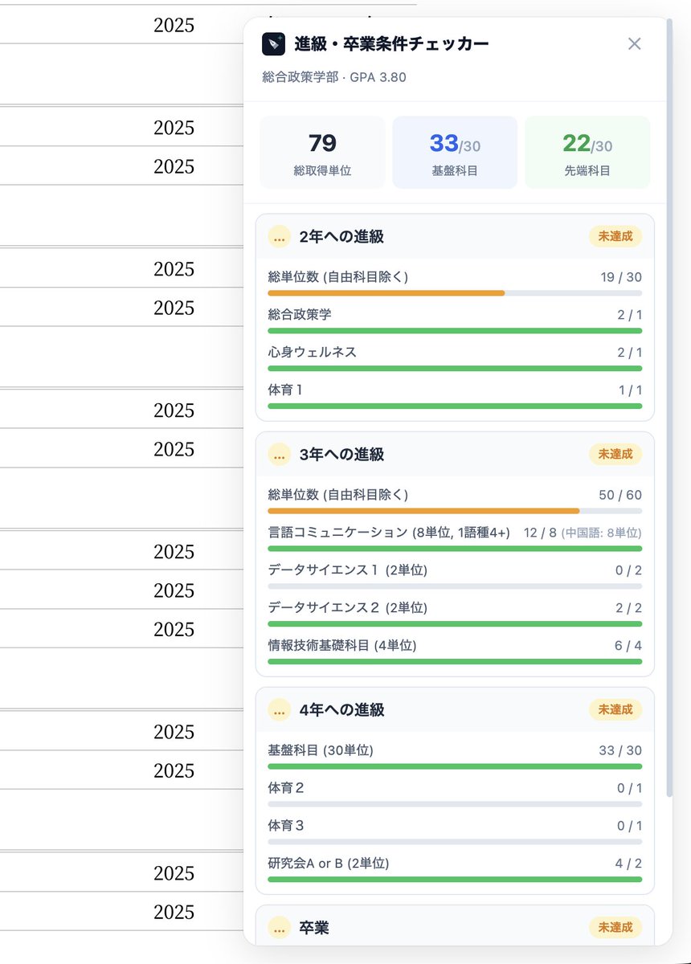Screen dimensions: 691x964
Task: Click the 4 / 2 value for 研究会A or B
Action: pyautogui.click(x=628, y=864)
